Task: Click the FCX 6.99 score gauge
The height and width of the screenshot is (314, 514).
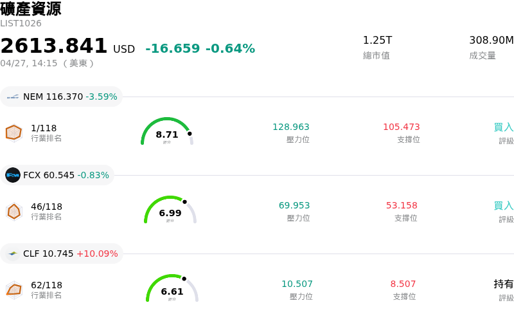Action: point(170,210)
